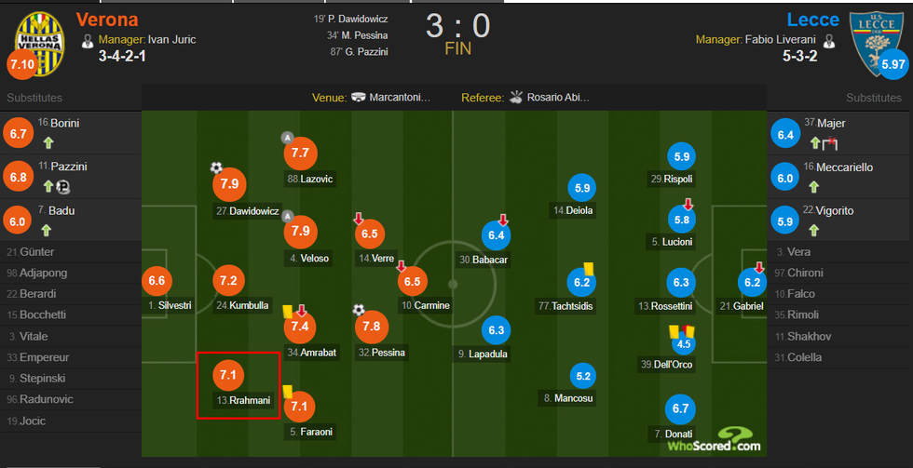Click the assist icon on Lazovic
Viewport: 913px width, 468px height.
288,138
